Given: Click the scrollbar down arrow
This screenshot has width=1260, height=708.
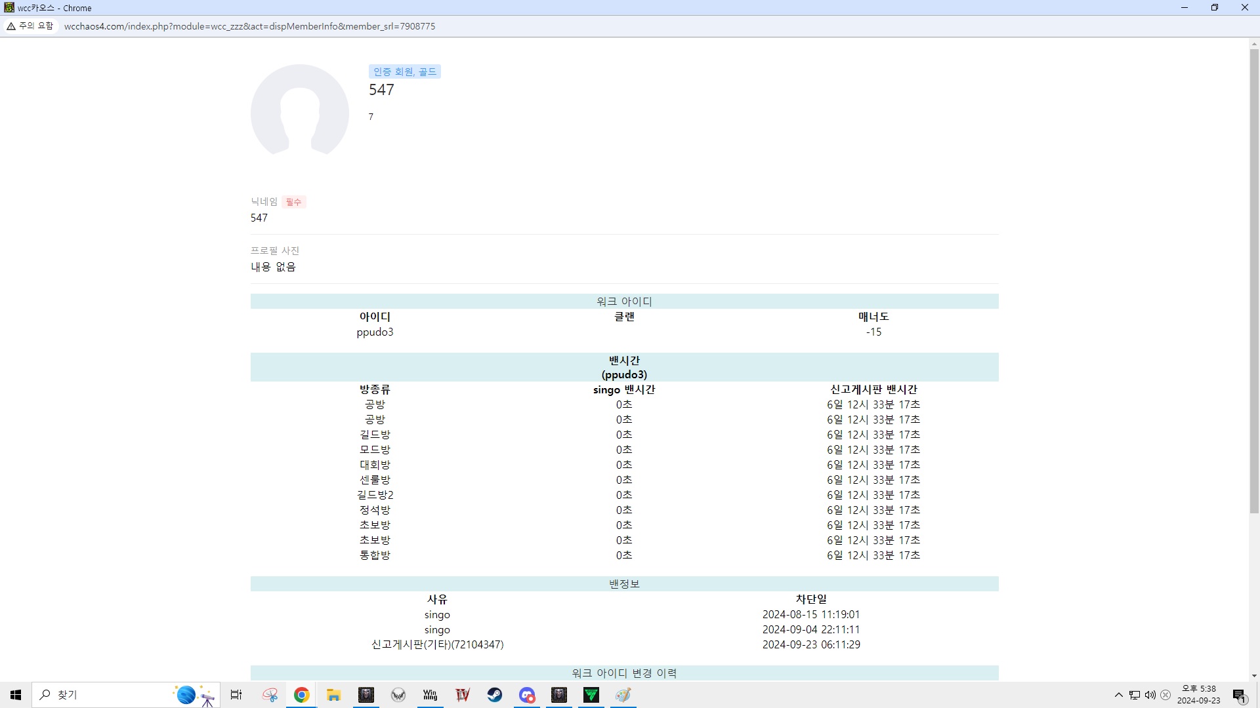Looking at the screenshot, I should [1254, 676].
